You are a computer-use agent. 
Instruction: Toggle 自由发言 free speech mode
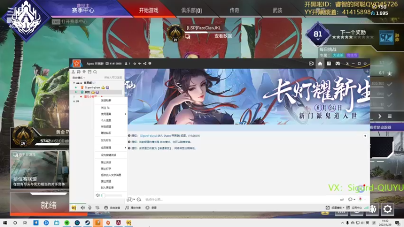coord(112,208)
